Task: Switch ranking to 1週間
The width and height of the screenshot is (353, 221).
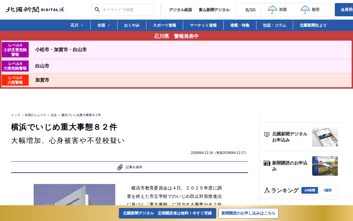Action: click(x=327, y=190)
